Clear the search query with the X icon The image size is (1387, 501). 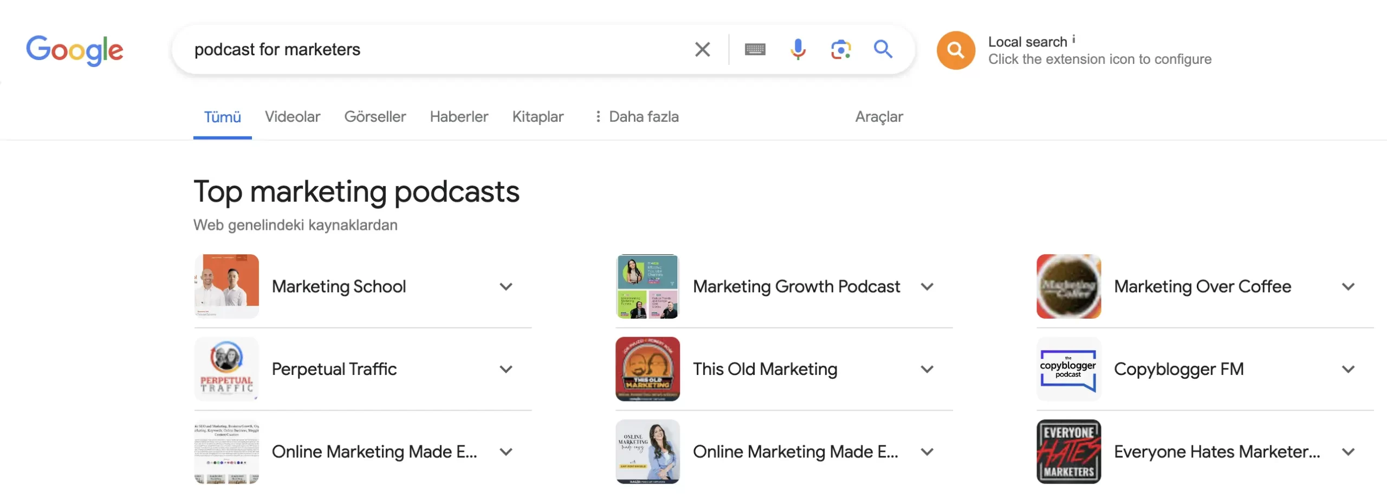coord(702,49)
